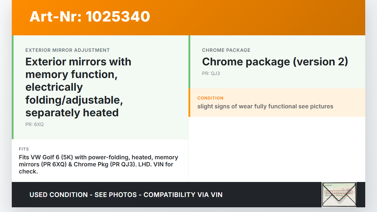The width and height of the screenshot is (377, 212).
Task: Click the Chrome Package category label
Action: pos(226,50)
